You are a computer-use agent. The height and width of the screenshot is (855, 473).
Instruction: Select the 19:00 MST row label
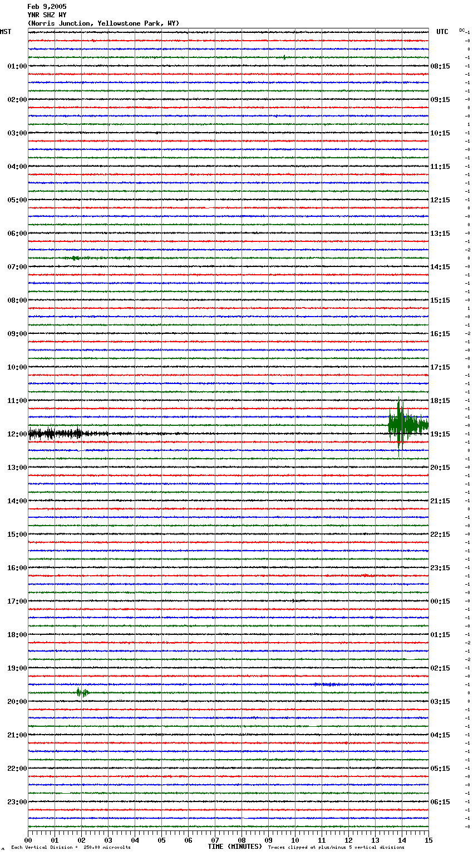click(17, 668)
